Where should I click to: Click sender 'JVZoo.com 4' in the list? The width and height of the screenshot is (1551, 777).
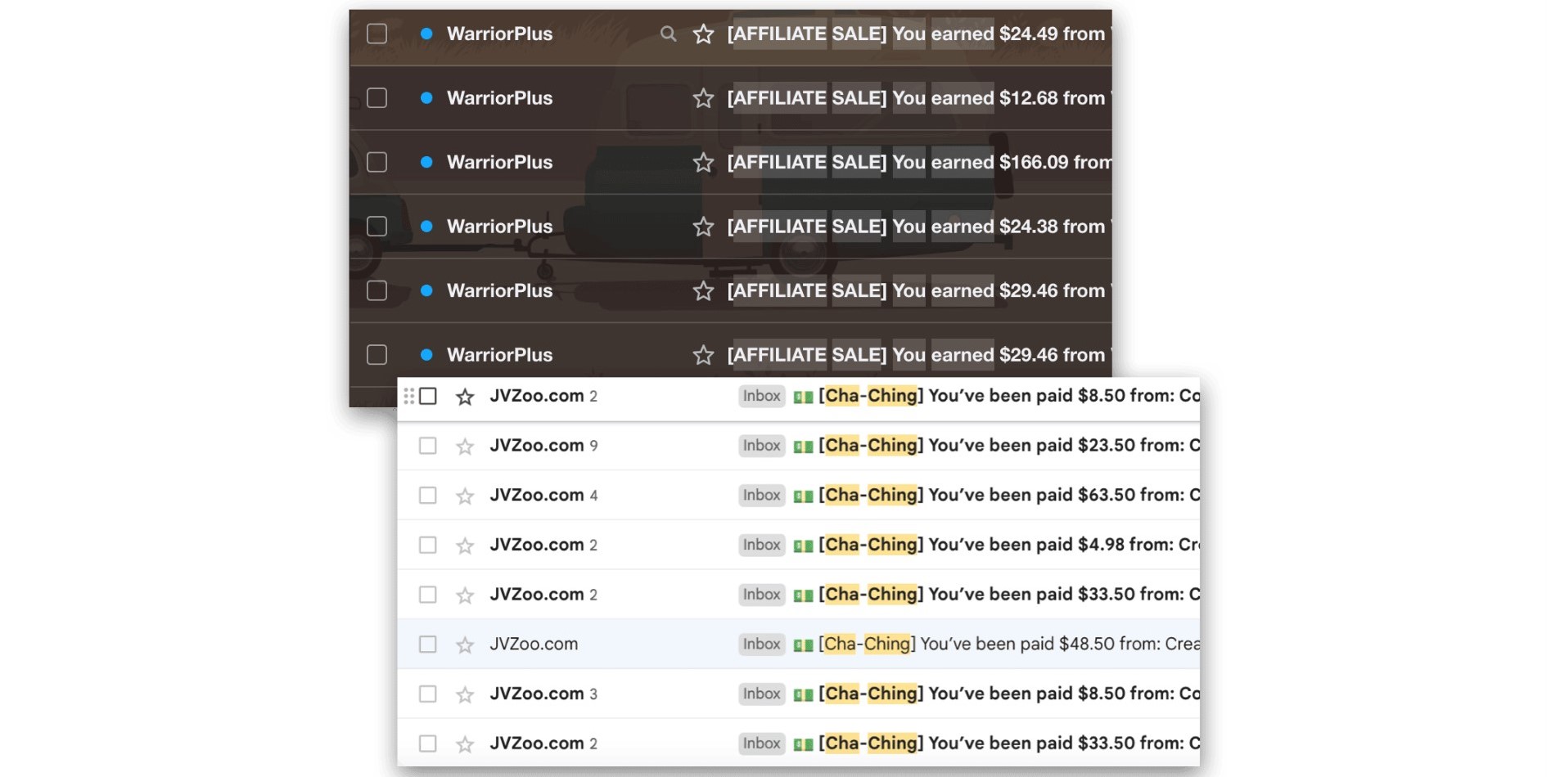(x=543, y=496)
